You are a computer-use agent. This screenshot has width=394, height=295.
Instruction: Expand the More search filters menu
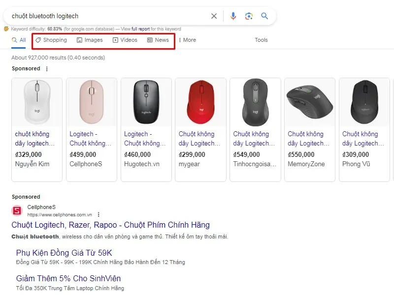(187, 40)
